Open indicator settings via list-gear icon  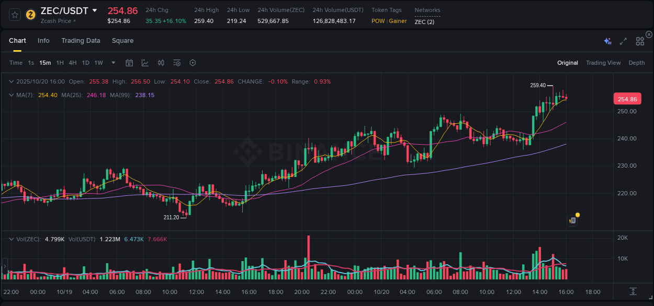pos(177,63)
